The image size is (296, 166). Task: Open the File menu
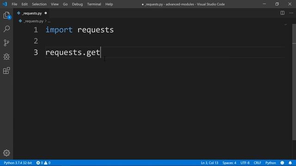pos(14,4)
